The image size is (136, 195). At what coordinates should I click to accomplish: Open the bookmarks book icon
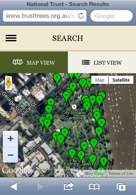pos(94,187)
